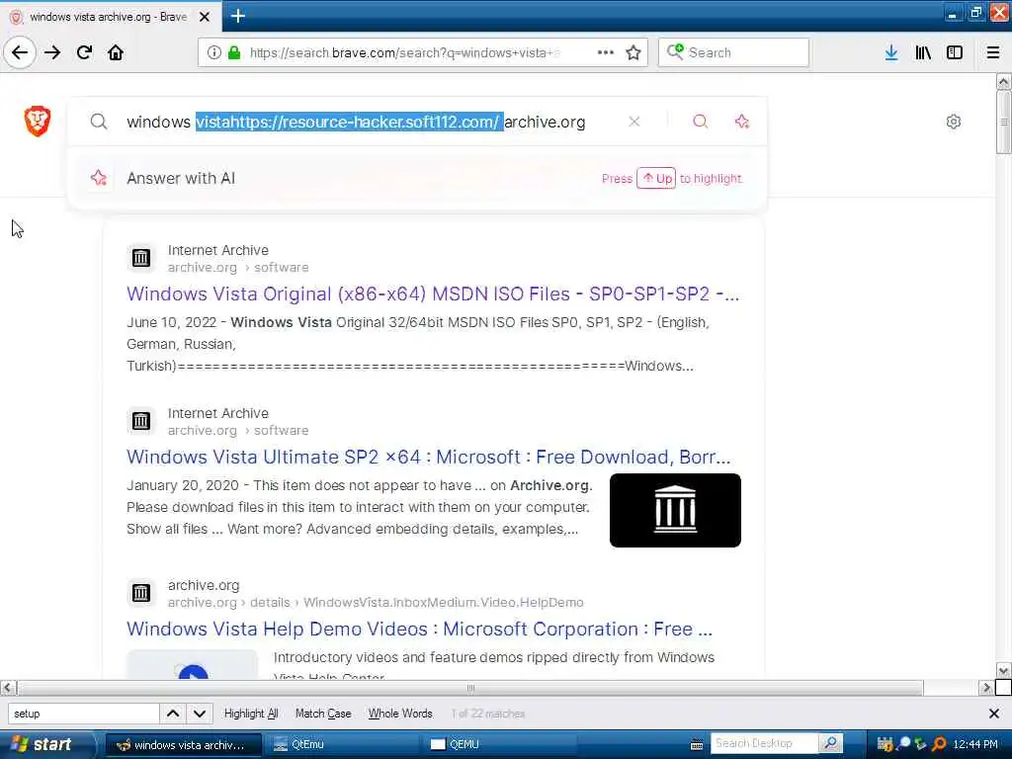The width and height of the screenshot is (1012, 759).
Task: Open Windows Vista Help Demo Videos result
Action: click(x=419, y=629)
